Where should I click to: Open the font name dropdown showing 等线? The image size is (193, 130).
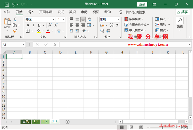54,20
